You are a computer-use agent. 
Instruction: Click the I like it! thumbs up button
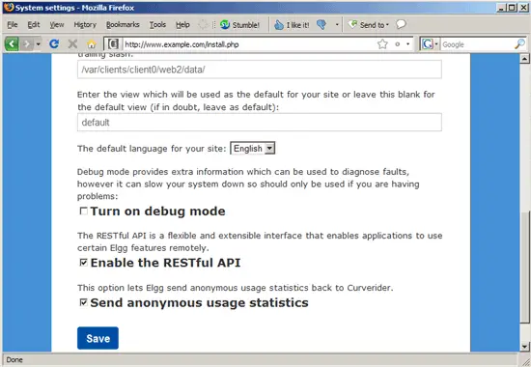click(292, 25)
